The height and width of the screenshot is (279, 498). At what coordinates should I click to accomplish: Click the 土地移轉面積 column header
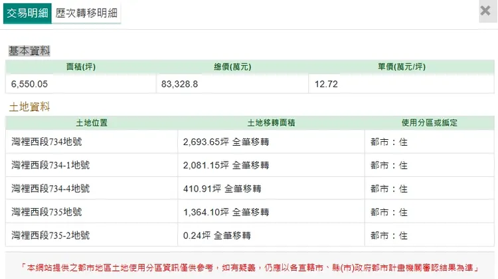pyautogui.click(x=271, y=123)
